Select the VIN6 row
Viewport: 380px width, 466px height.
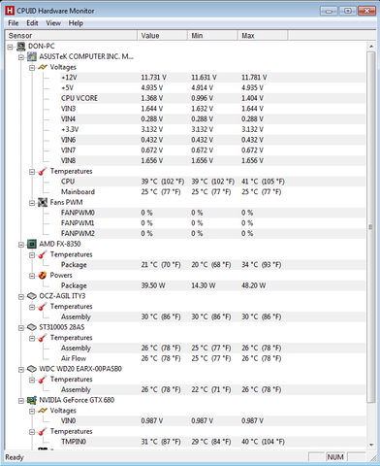212,140
